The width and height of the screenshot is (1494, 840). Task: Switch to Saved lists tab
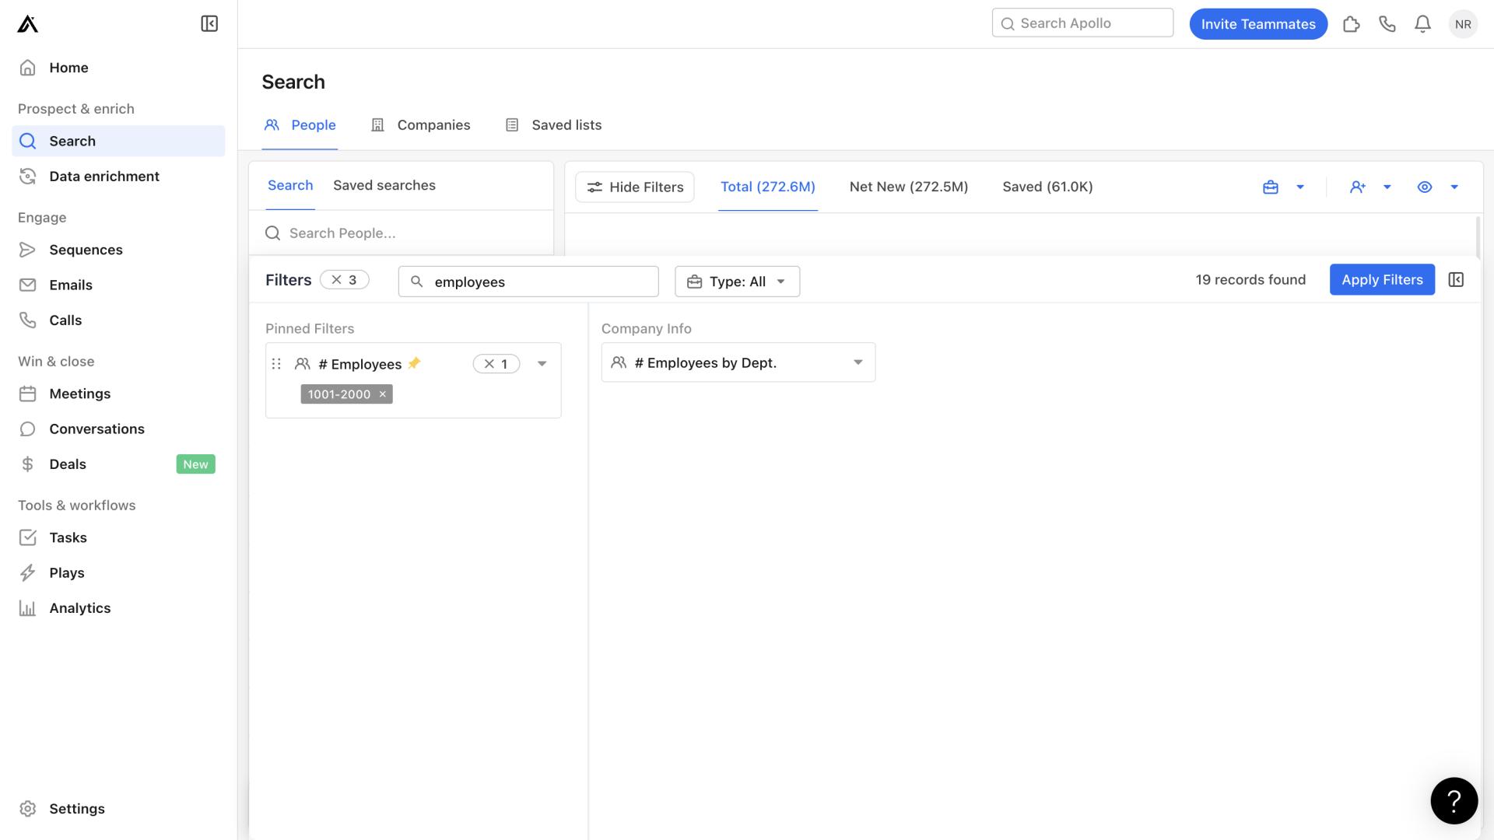(554, 125)
